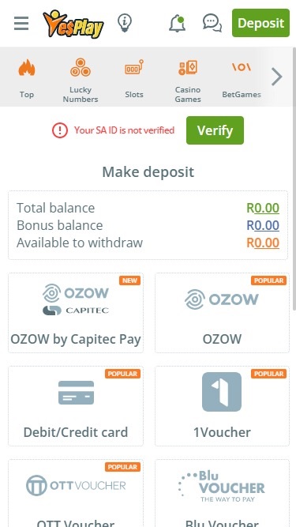Screen dimensions: 296x527
Task: Click the YesPlay logo
Action: tap(73, 24)
